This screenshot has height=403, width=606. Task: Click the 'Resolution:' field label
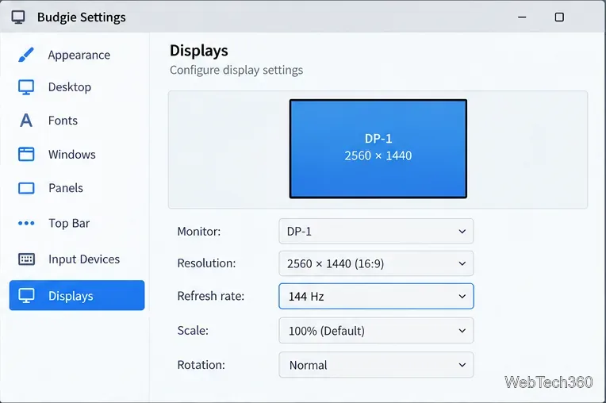[206, 263]
